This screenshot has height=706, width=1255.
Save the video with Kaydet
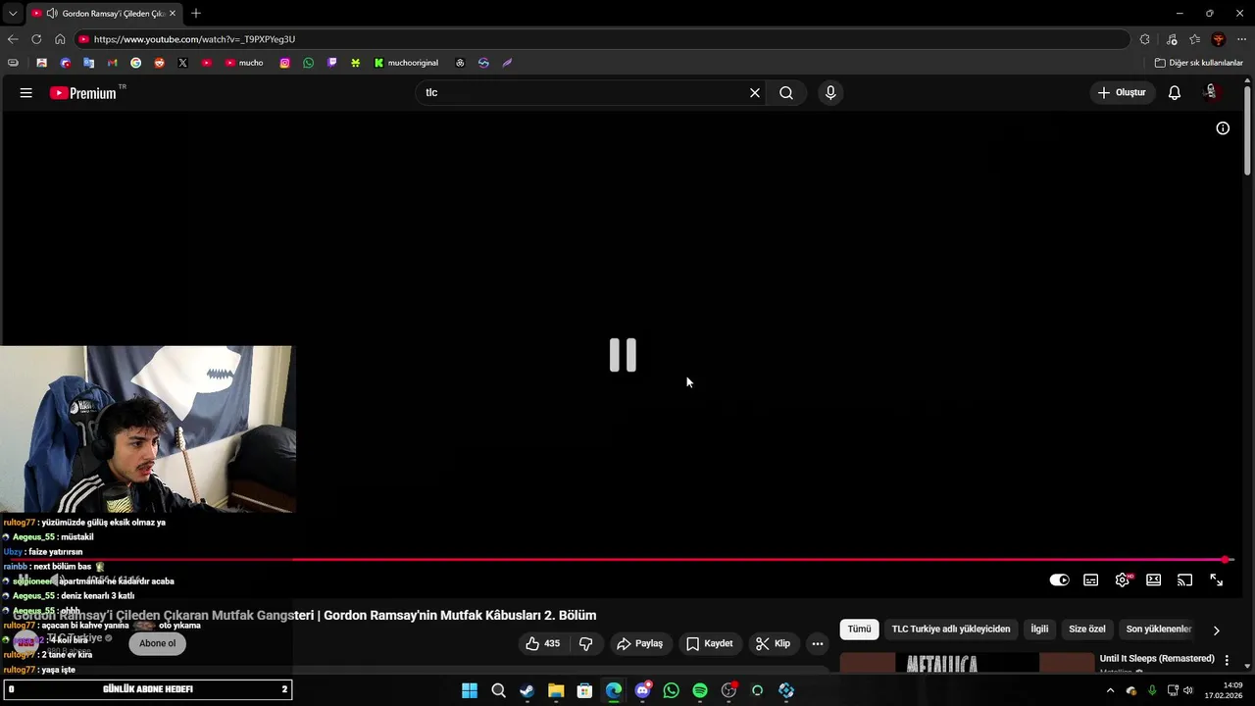tap(709, 644)
